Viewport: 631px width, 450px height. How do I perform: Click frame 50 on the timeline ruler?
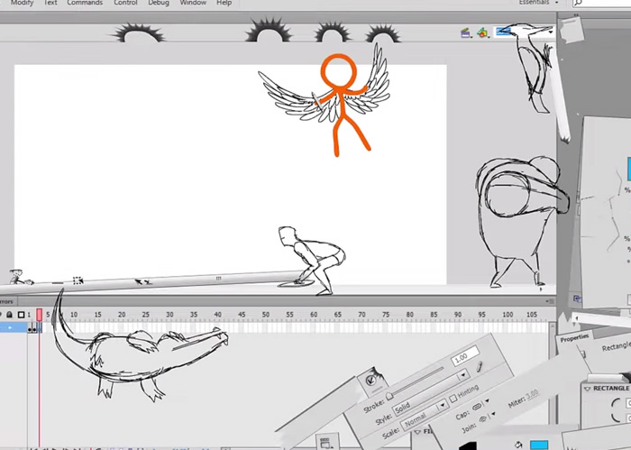click(266, 315)
